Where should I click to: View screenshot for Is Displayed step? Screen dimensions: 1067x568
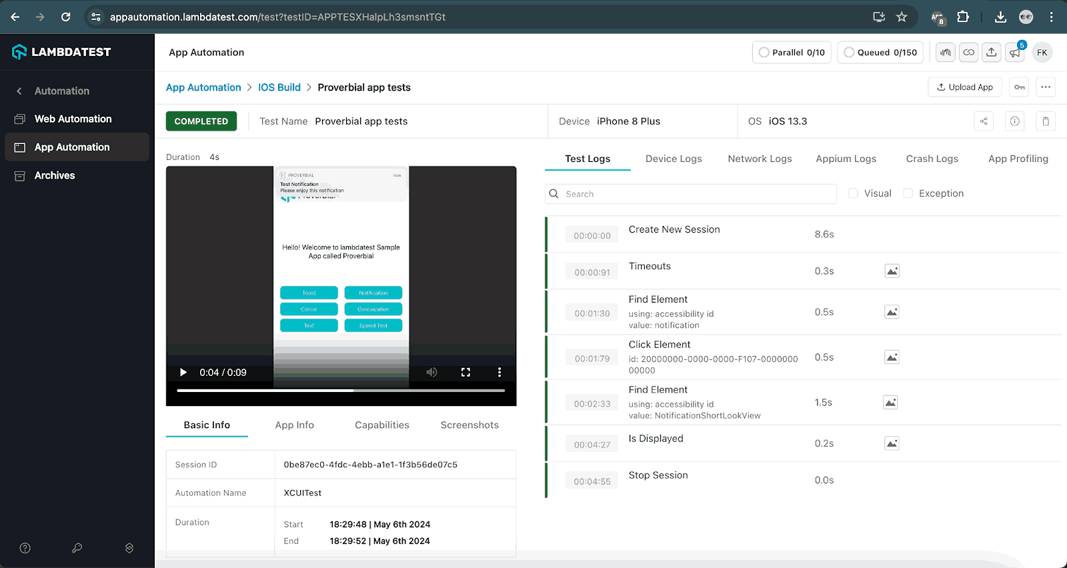pos(892,443)
